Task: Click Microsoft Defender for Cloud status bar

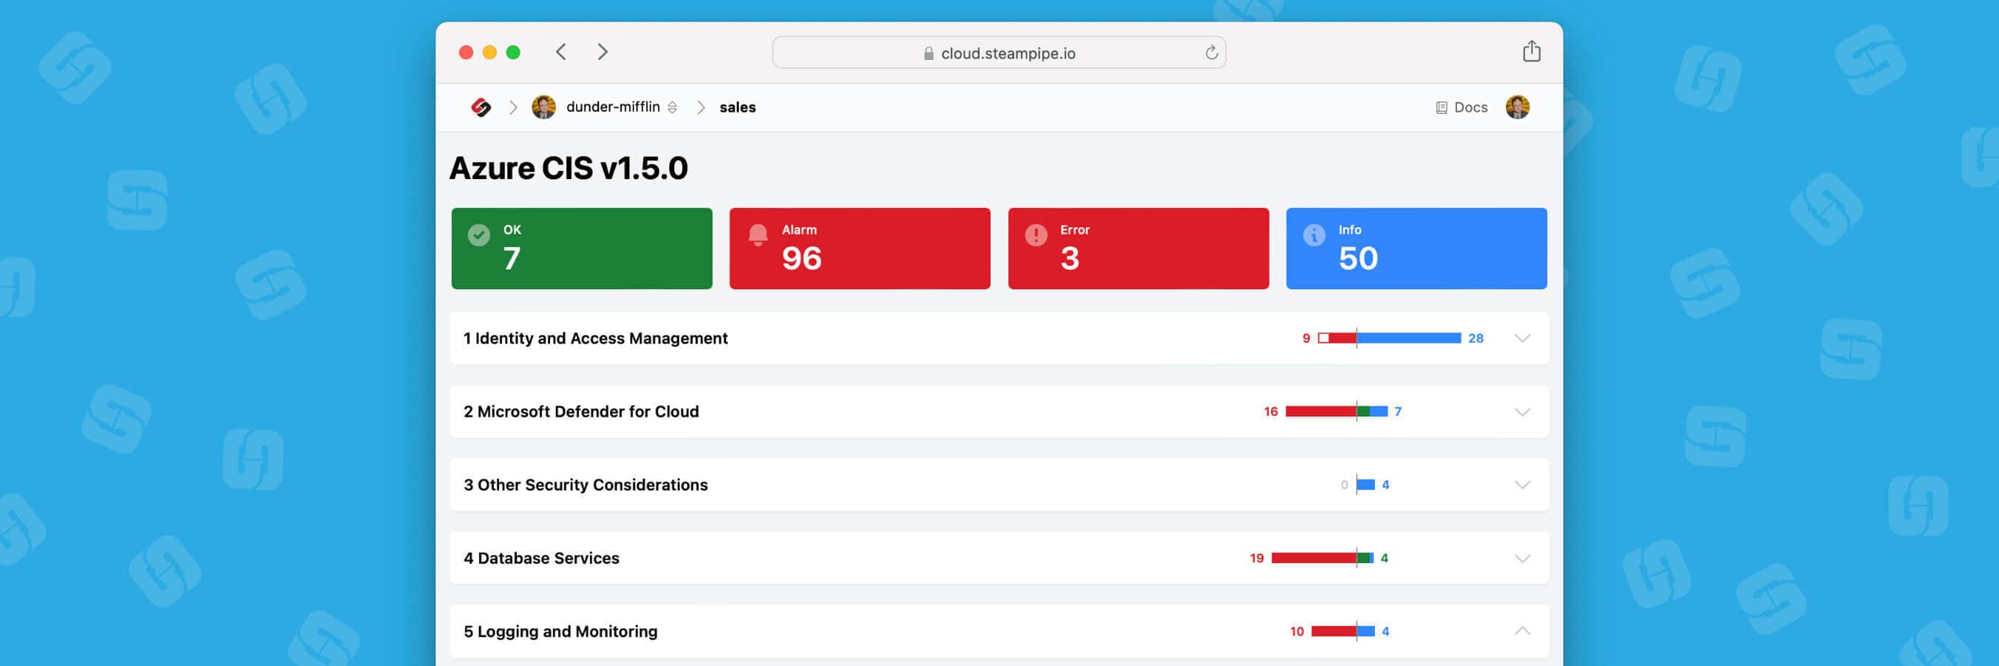Action: pos(1336,411)
